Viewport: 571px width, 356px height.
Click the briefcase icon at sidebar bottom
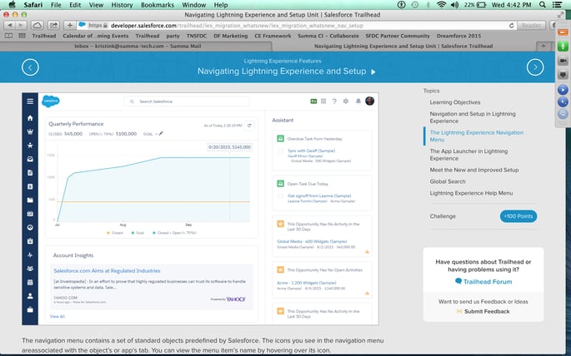click(30, 309)
